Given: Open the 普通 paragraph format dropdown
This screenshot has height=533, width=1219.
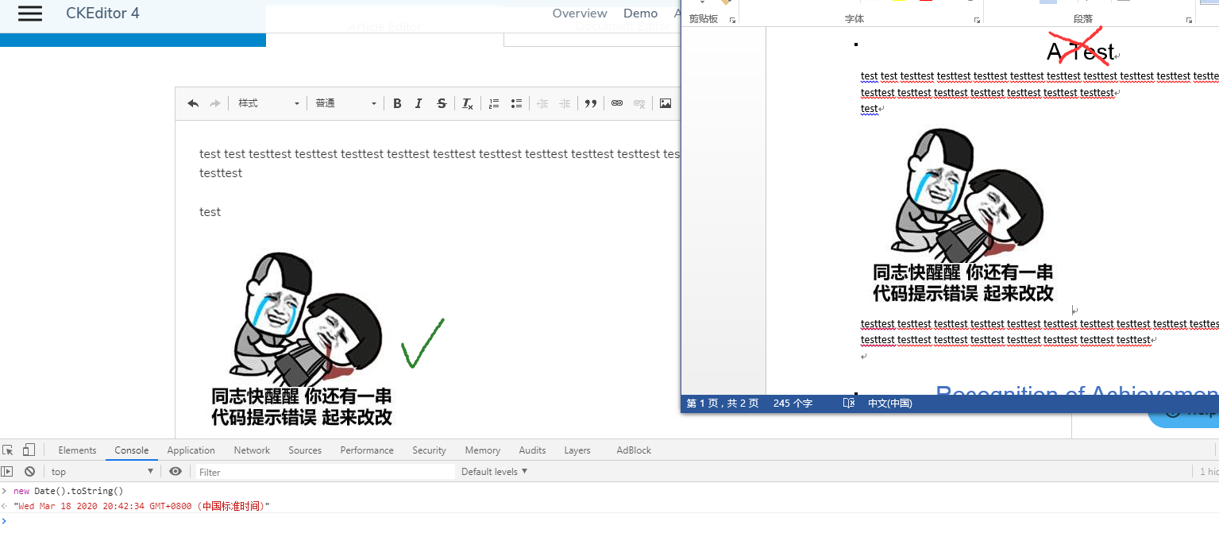Looking at the screenshot, I should tap(345, 103).
